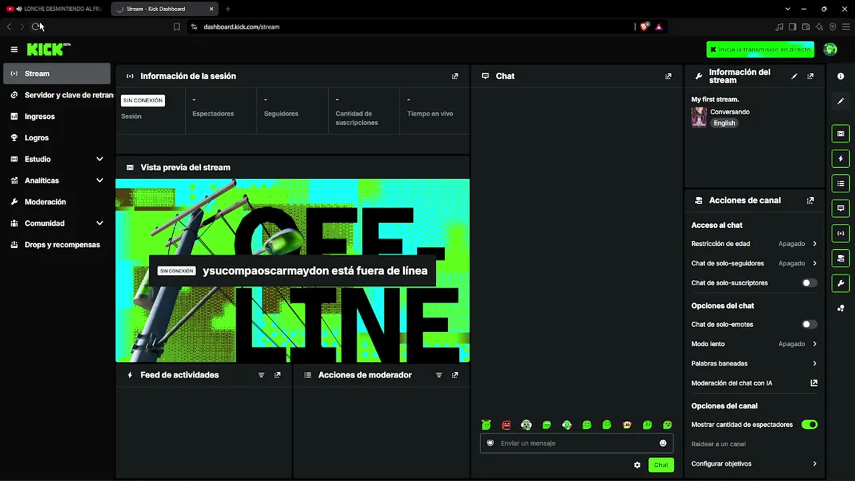Viewport: 855px width, 481px height.
Task: Pop out the Feed de actividades panel
Action: tap(277, 375)
